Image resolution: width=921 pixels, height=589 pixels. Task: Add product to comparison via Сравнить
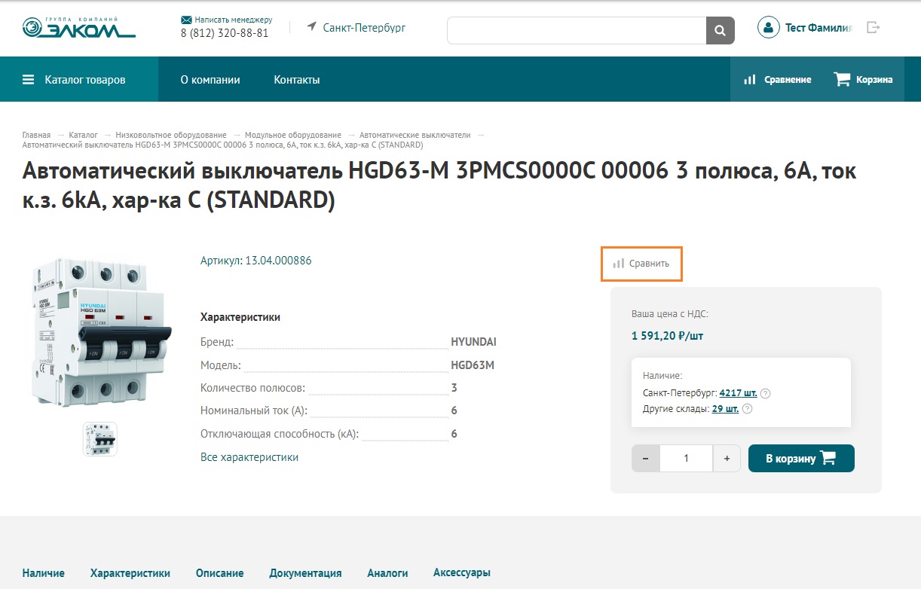[x=641, y=264]
